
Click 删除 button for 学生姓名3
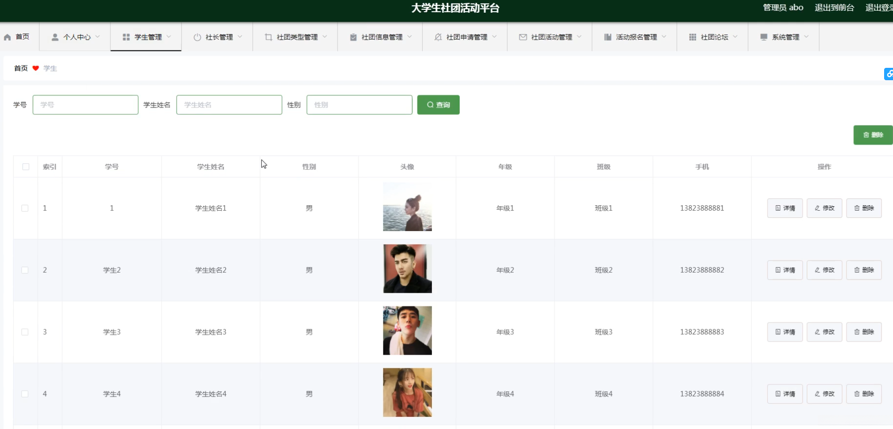click(x=864, y=332)
